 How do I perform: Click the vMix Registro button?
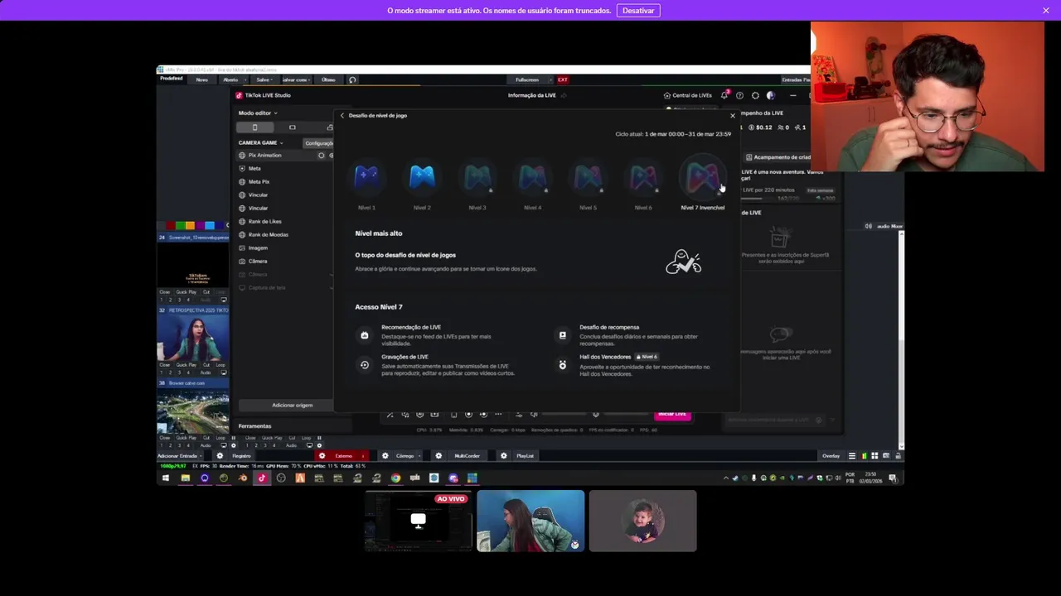(241, 456)
